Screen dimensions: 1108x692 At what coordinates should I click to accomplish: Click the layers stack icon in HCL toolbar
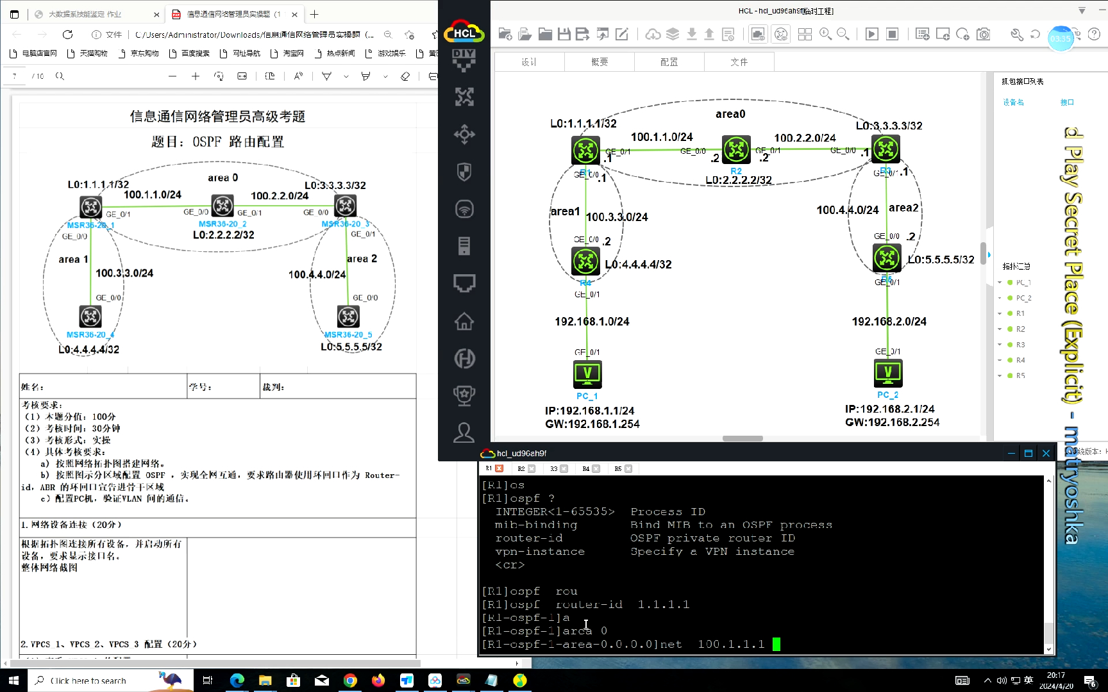point(673,34)
